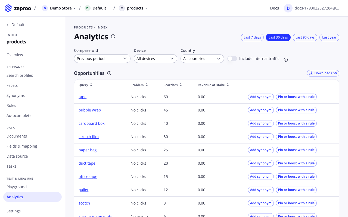Open the All devices dropdown
Image resolution: width=348 pixels, height=217 pixels.
(156, 59)
